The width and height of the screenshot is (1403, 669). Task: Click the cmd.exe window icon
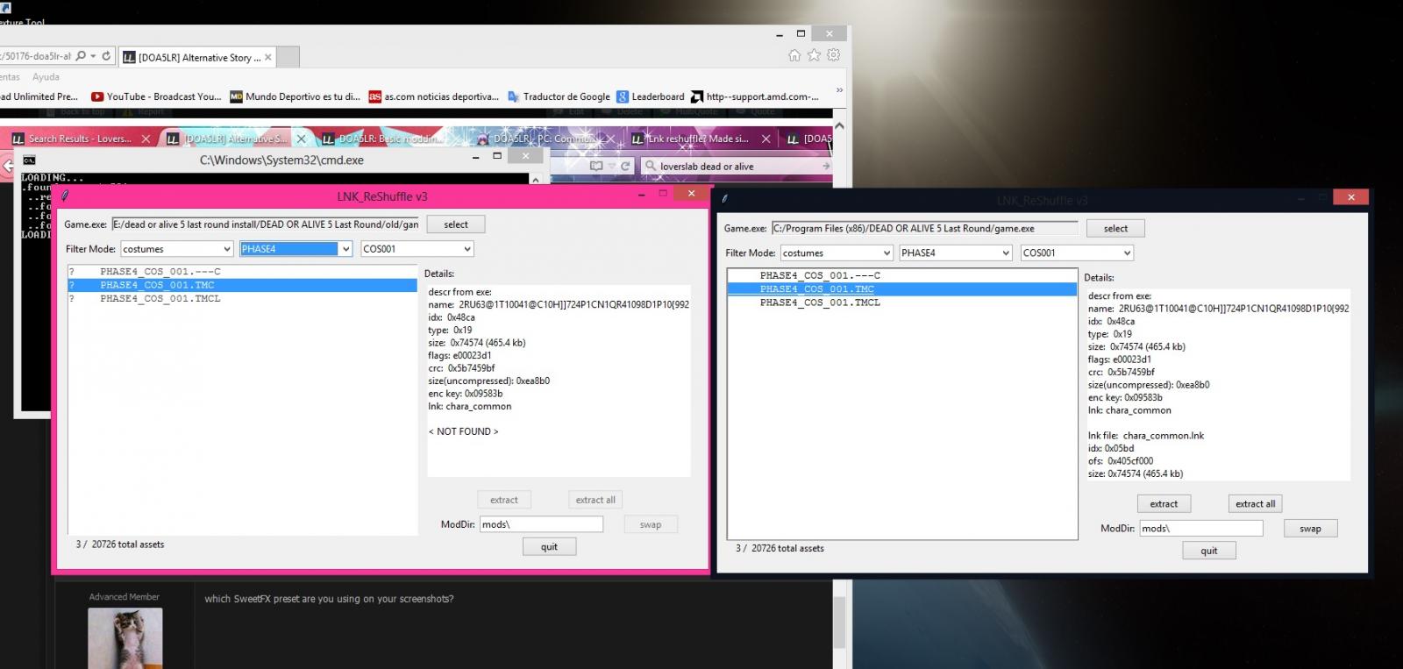tap(29, 160)
